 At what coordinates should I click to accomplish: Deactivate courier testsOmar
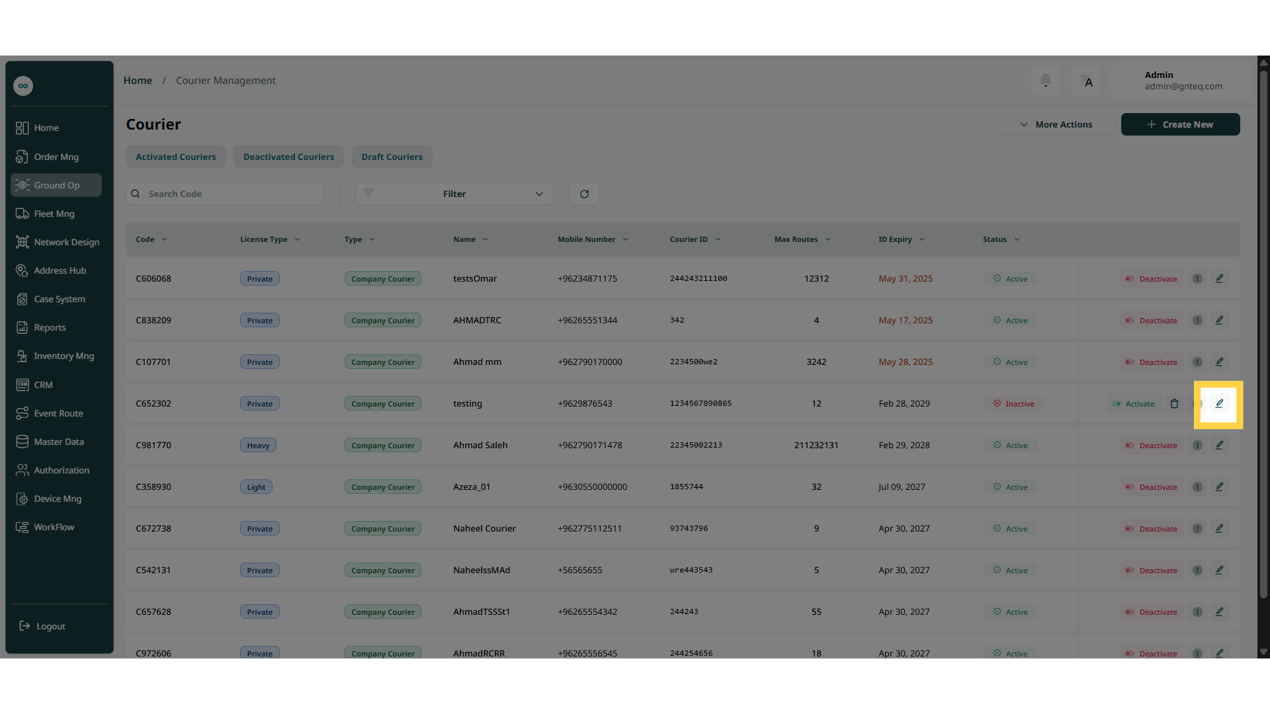1151,278
